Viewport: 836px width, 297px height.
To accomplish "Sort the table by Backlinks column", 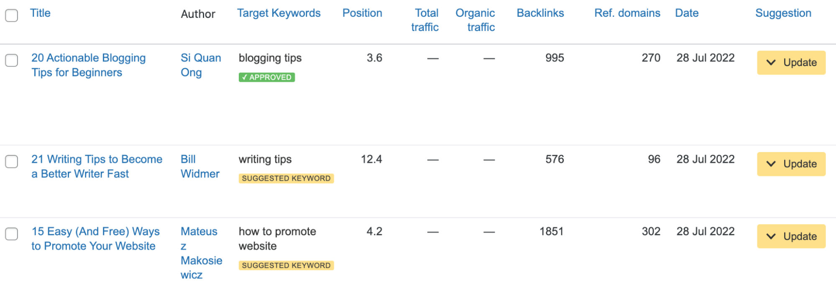I will tap(540, 13).
